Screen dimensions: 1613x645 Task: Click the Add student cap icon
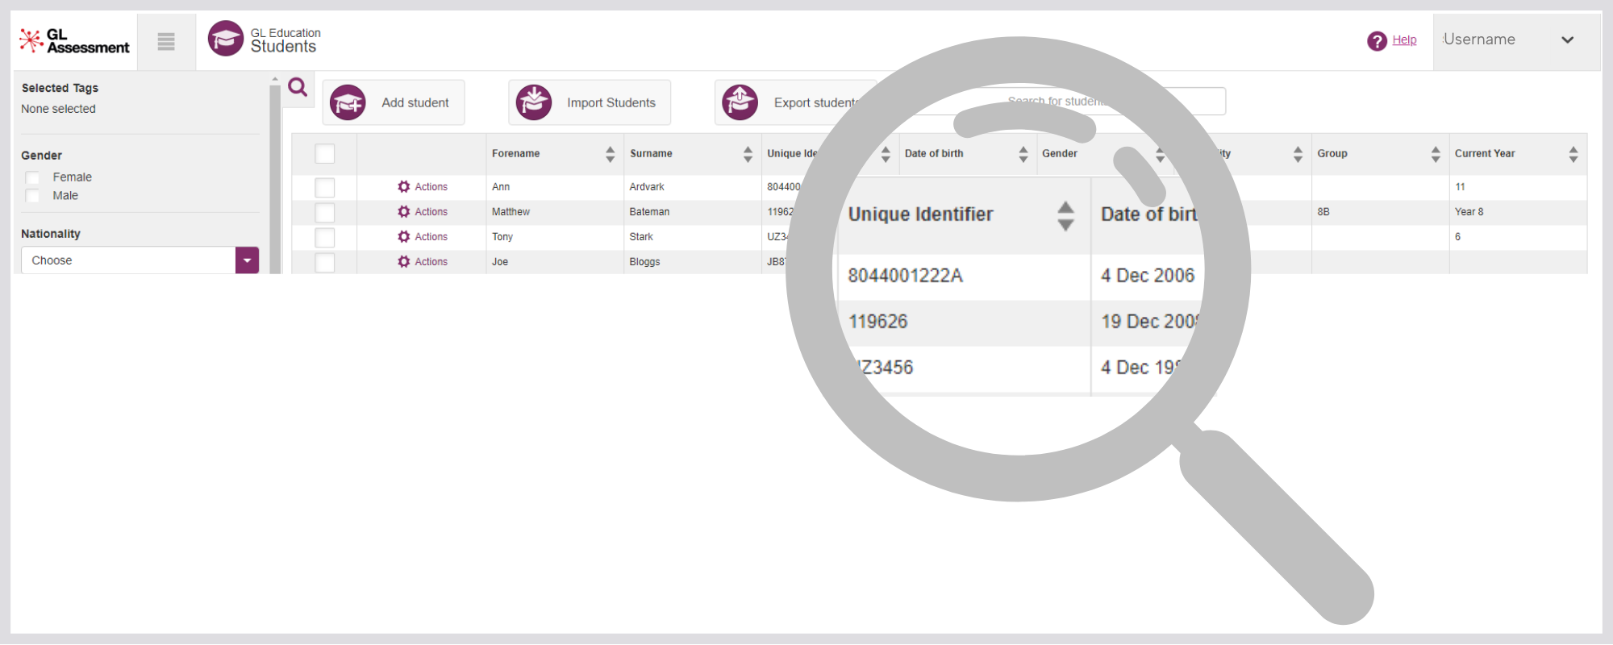348,102
